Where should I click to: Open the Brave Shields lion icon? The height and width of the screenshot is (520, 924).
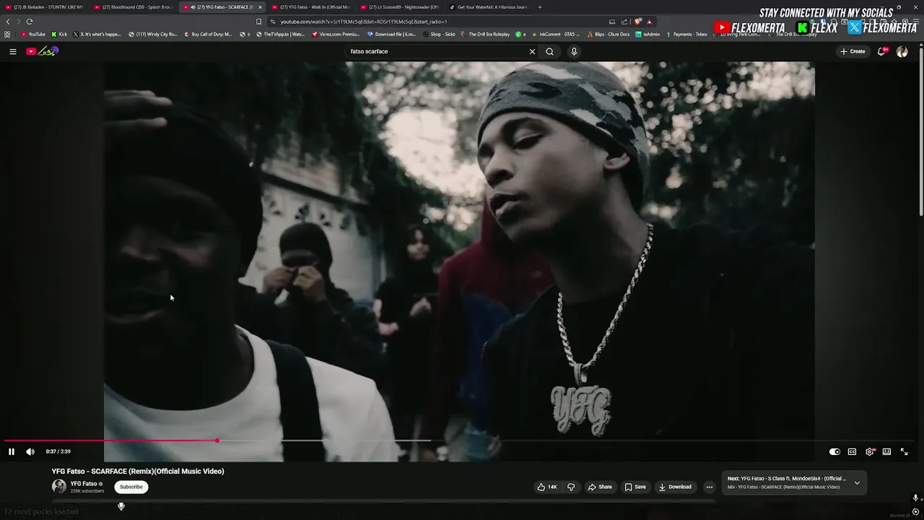click(x=637, y=22)
